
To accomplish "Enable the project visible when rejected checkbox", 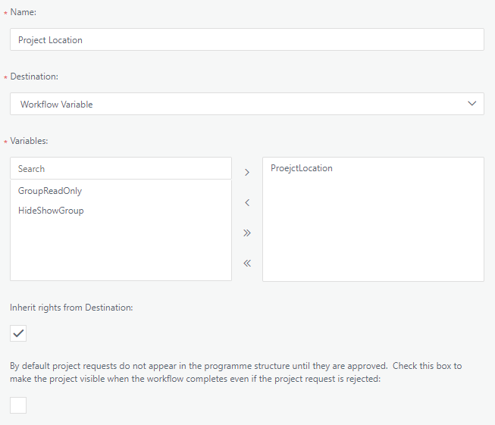I will (x=18, y=405).
